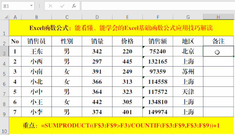This screenshot has width=235, height=135.
Task: Click the region cell '天津'
Action: coord(188,92)
